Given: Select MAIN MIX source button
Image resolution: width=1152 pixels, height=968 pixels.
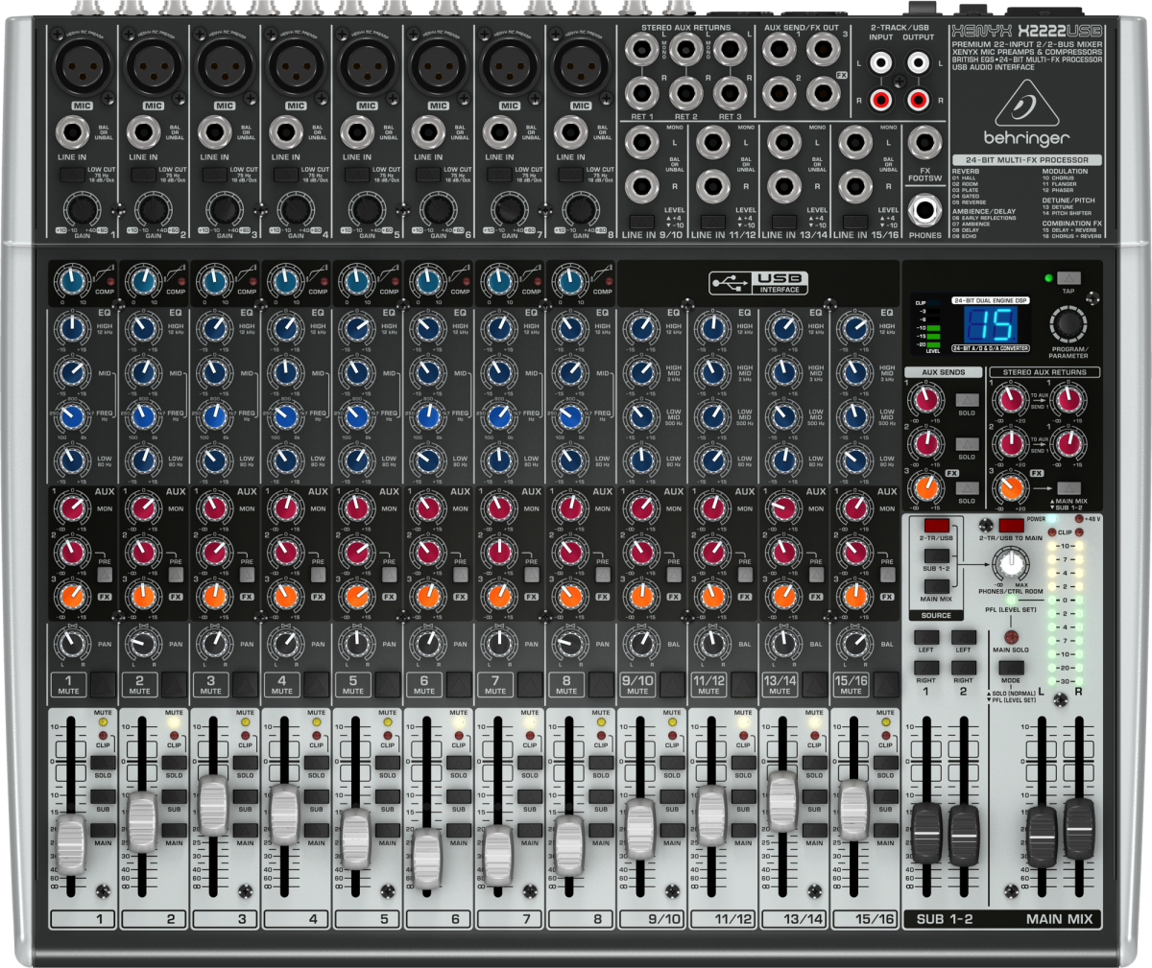Looking at the screenshot, I should 936,586.
